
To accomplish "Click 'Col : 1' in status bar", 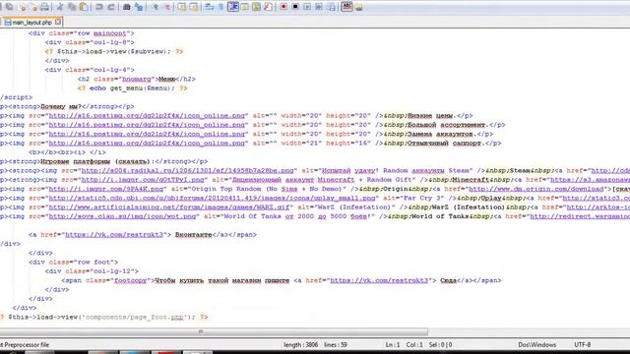I will click(x=414, y=345).
